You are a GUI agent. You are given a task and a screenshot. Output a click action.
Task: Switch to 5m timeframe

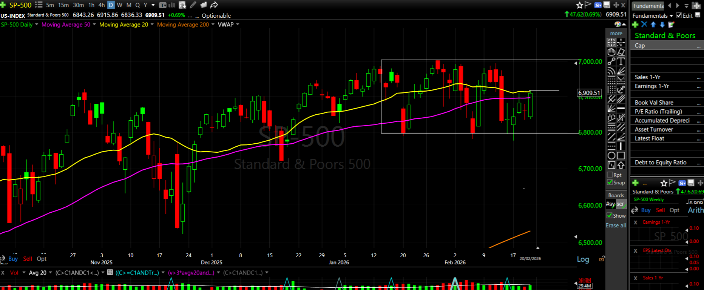tap(50, 5)
